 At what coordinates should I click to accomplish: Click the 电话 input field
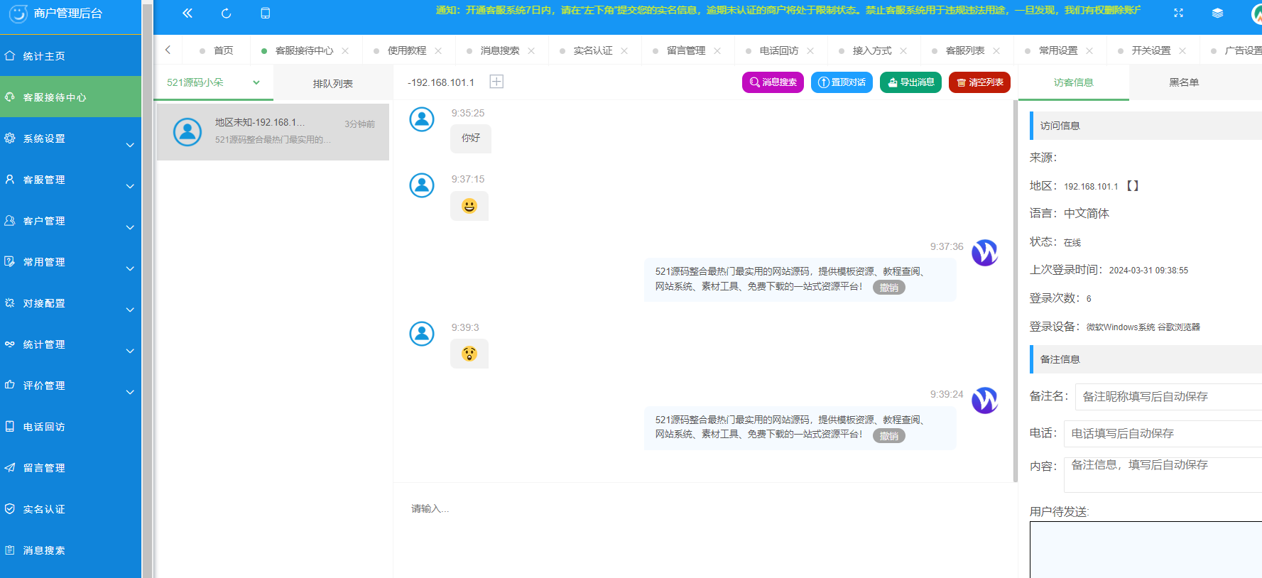click(1163, 433)
